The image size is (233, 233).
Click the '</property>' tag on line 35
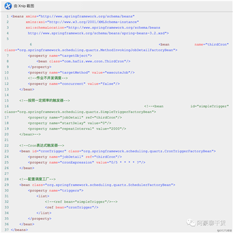40,219
